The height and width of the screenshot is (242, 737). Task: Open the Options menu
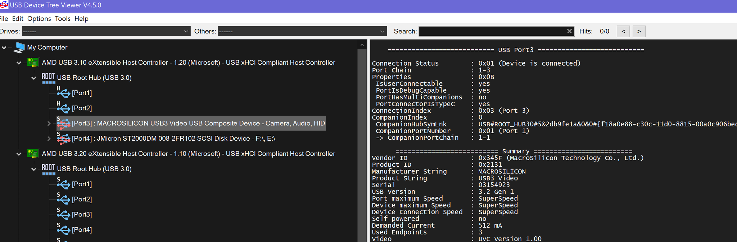point(39,18)
